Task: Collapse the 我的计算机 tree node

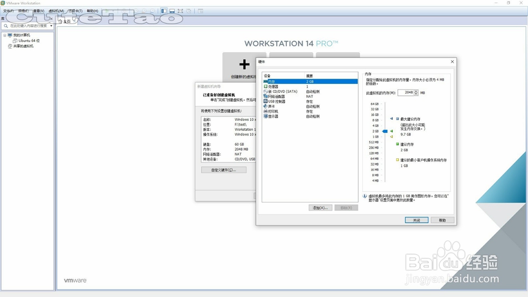Action: (5, 35)
